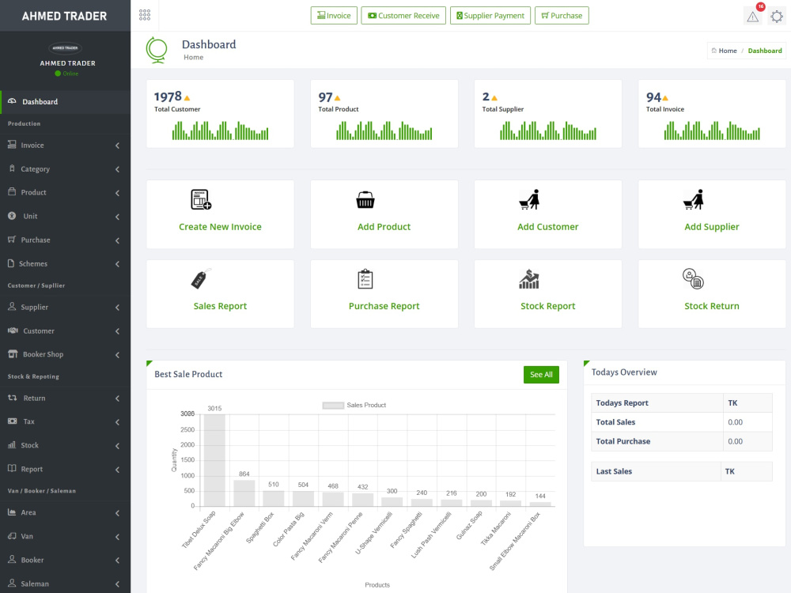Click the Total Customer 1978 card
Image resolution: width=791 pixels, height=593 pixels.
(x=220, y=113)
